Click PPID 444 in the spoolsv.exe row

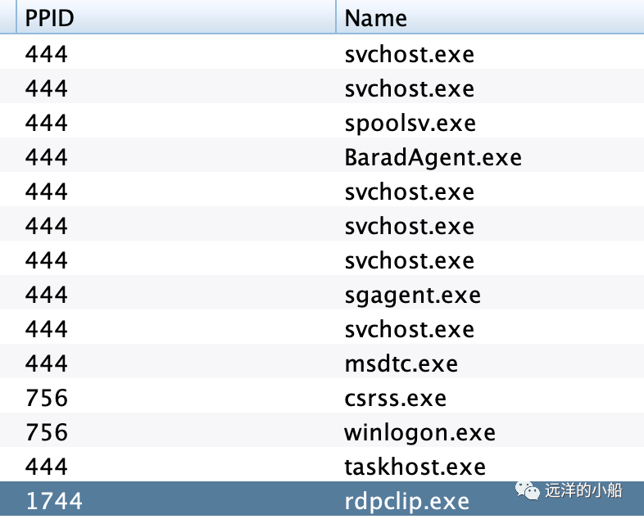[x=47, y=124]
